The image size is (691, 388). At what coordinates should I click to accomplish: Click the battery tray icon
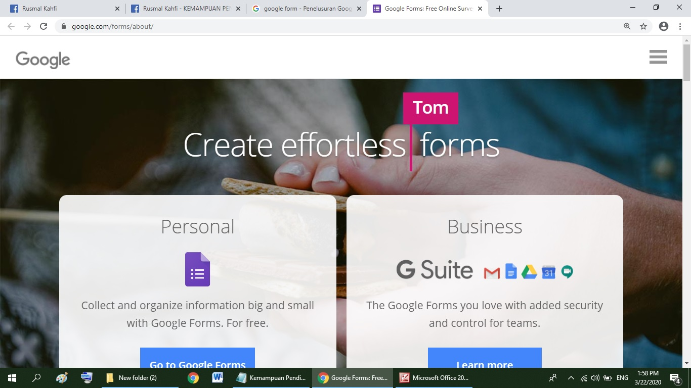click(607, 378)
